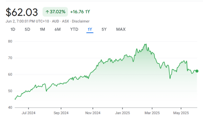The width and height of the screenshot is (203, 121).
Task: Click the Jan 2025 axis label
Action: [x=122, y=113]
